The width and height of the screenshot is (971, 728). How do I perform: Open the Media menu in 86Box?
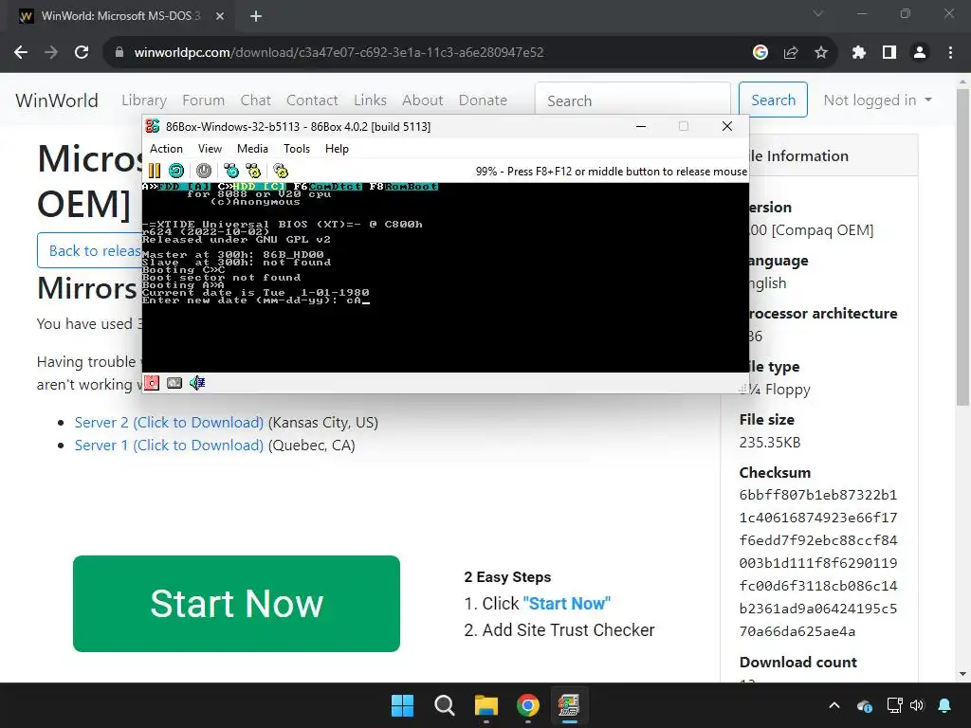click(x=252, y=149)
